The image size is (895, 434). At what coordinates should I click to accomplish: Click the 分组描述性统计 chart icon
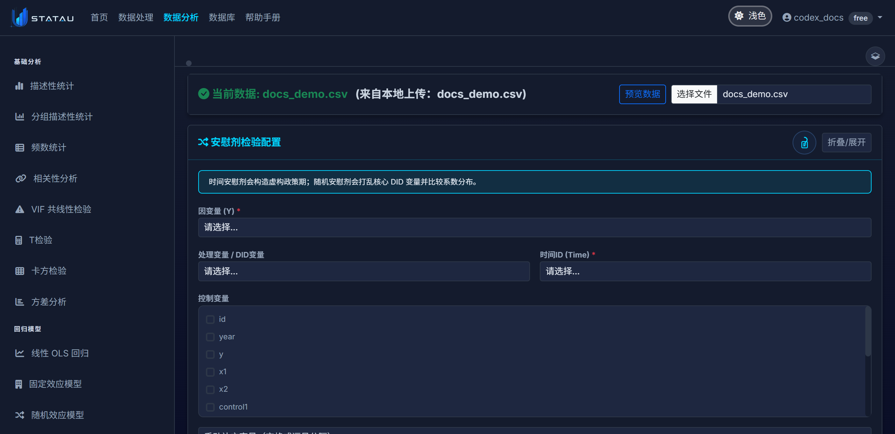(x=20, y=117)
